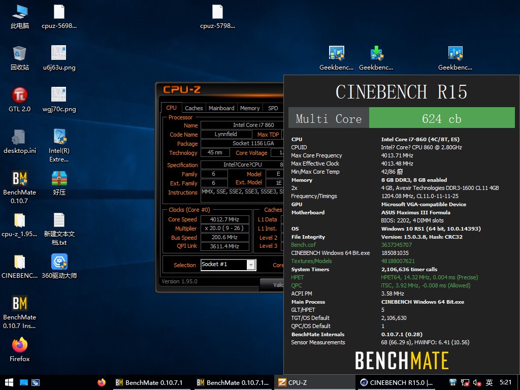The width and height of the screenshot is (520, 390).
Task: Click the QPC timer row in BenchMate
Action: [x=380, y=285]
